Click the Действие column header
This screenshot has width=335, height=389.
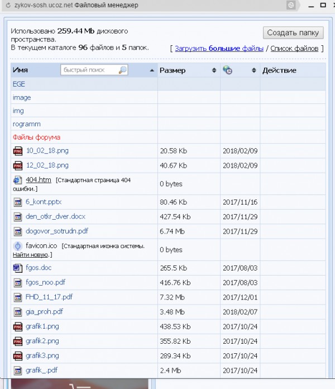point(279,70)
